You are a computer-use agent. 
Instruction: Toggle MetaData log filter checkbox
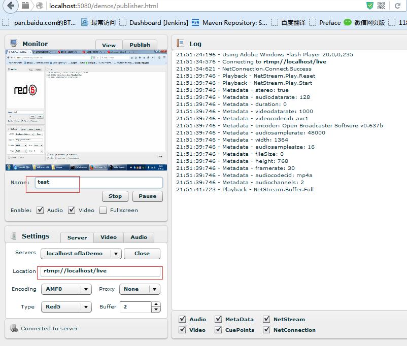(218, 319)
